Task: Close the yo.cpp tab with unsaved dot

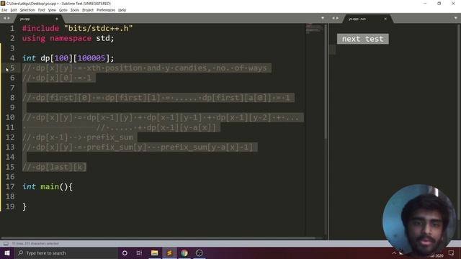Action: (57, 19)
